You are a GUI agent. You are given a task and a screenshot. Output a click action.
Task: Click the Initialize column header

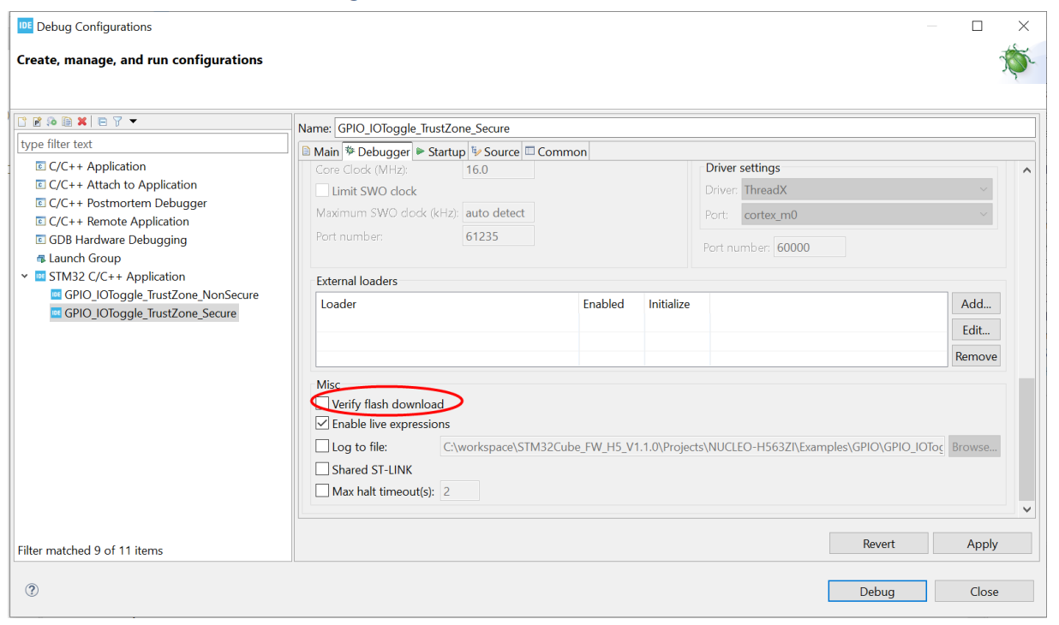tap(677, 304)
